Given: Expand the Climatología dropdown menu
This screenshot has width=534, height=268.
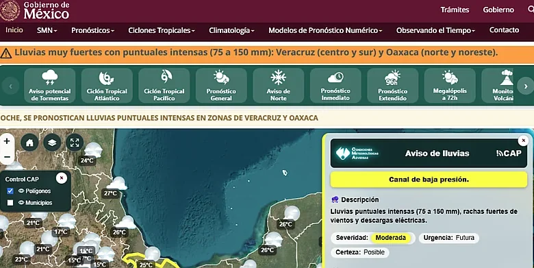Looking at the screenshot, I should 231,30.
